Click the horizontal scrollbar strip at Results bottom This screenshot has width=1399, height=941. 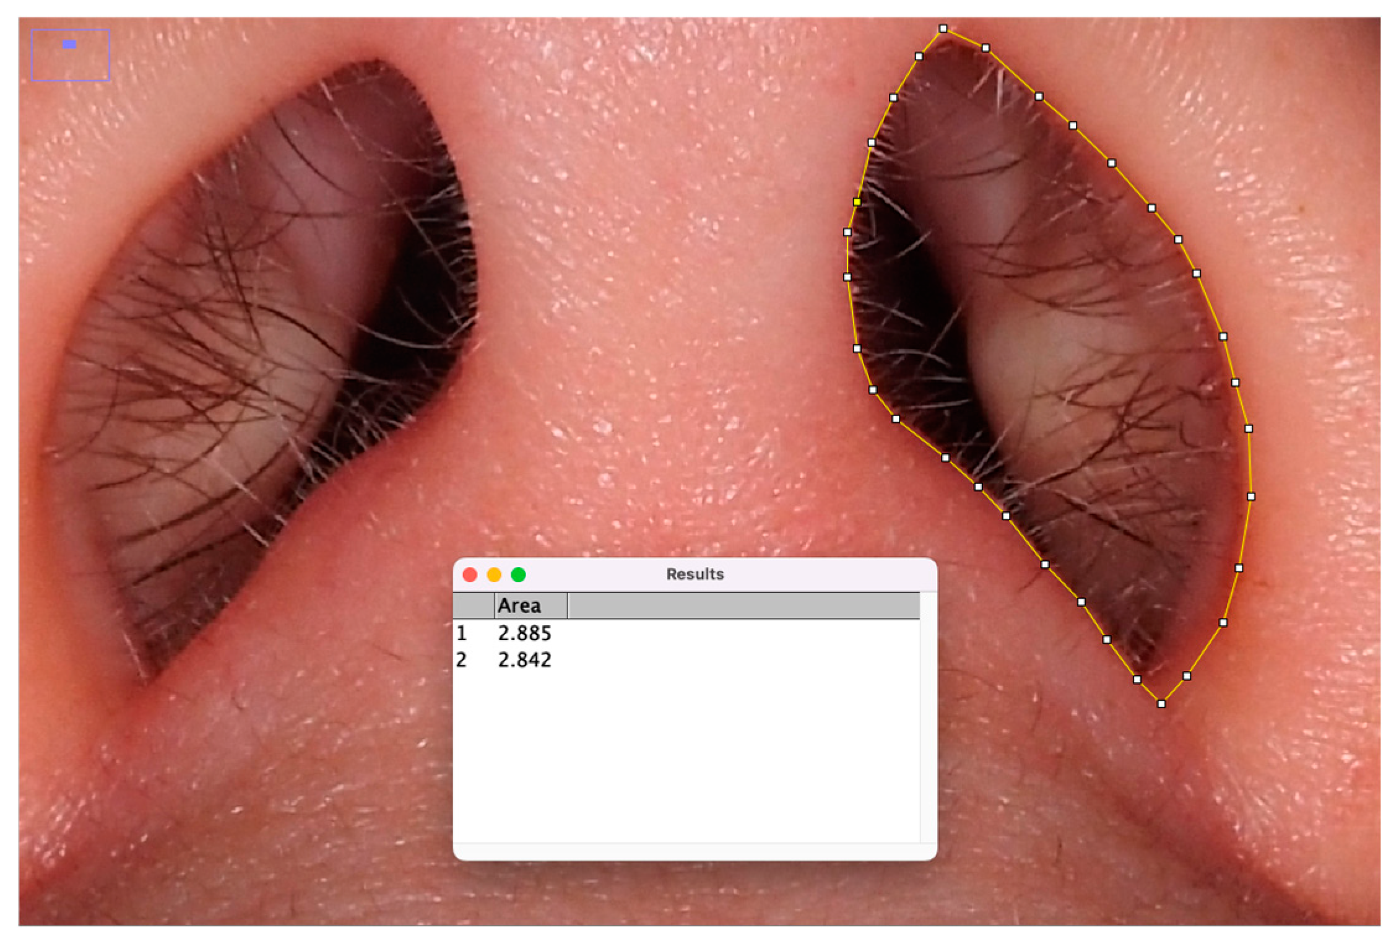point(686,851)
